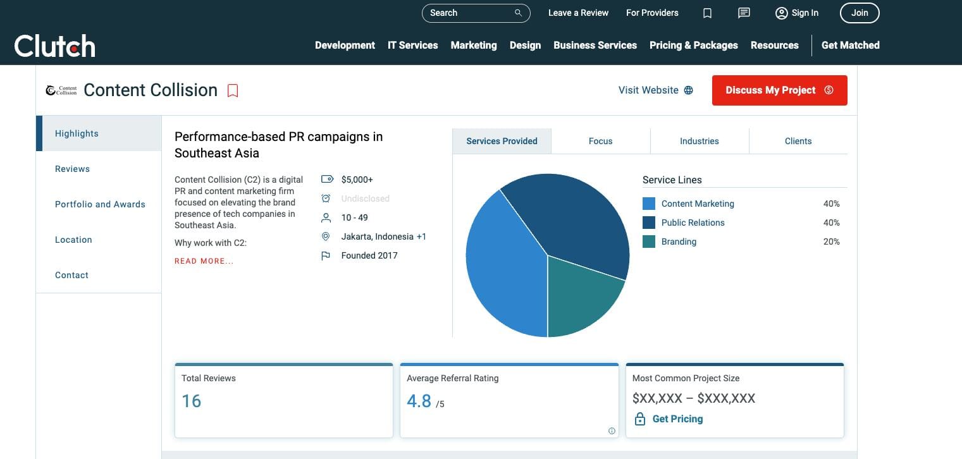Switch to the Focus tab
This screenshot has height=459, width=962.
601,141
